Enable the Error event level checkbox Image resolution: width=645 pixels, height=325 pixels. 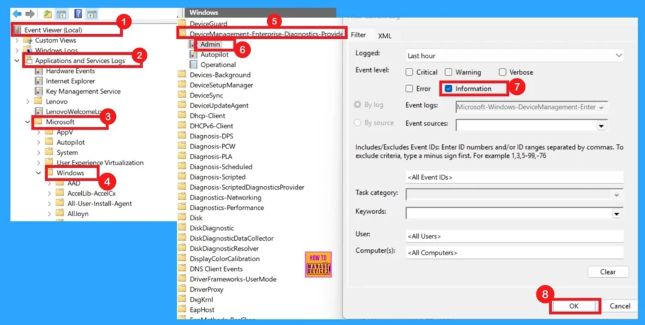pyautogui.click(x=409, y=89)
